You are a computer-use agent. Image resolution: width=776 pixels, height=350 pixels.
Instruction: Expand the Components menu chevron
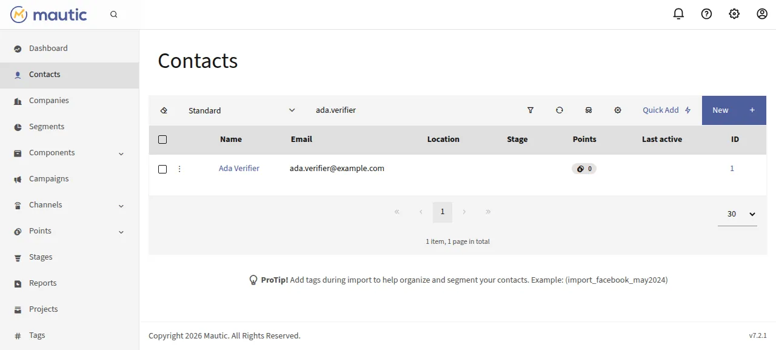(x=121, y=153)
